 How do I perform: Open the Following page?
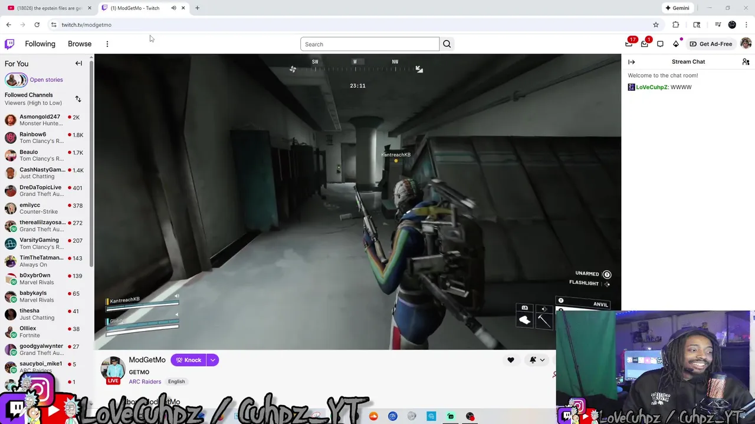coord(40,44)
